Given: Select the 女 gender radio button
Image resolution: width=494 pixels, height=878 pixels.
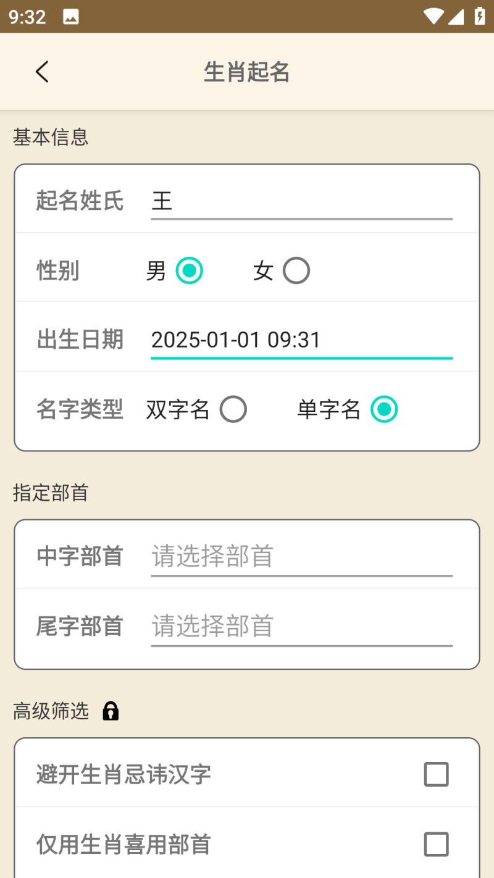Looking at the screenshot, I should click(296, 270).
